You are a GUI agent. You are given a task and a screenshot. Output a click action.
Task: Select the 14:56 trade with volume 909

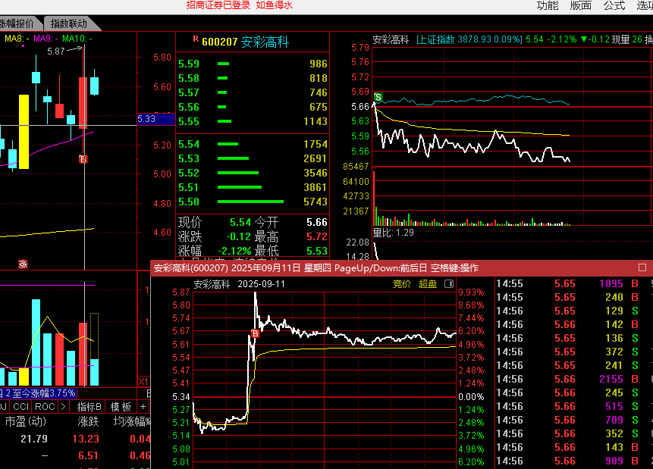(569, 461)
